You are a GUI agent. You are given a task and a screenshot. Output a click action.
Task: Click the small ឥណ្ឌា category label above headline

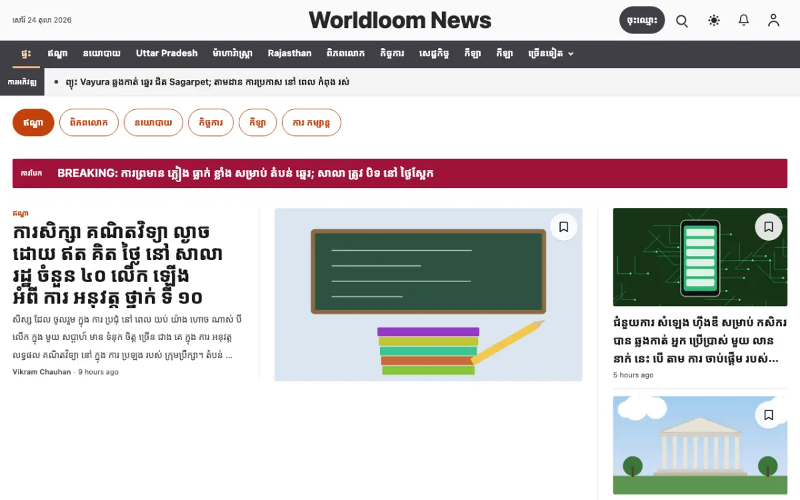pyautogui.click(x=21, y=213)
